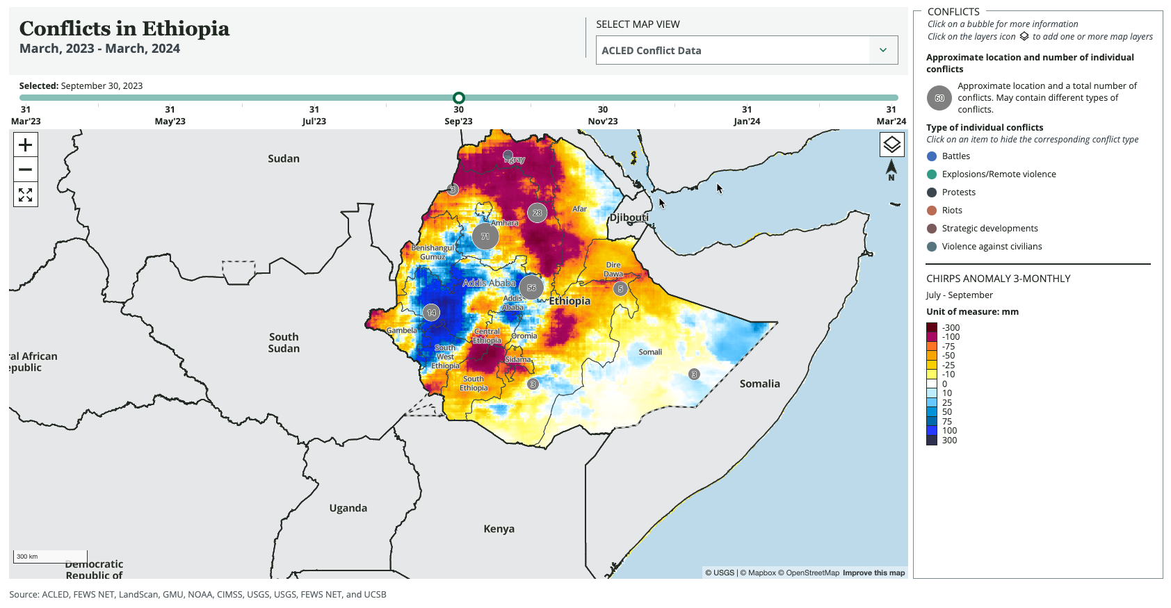Screen dimensions: 1171x608
Task: Hide the Battles conflict type
Action: (x=955, y=156)
